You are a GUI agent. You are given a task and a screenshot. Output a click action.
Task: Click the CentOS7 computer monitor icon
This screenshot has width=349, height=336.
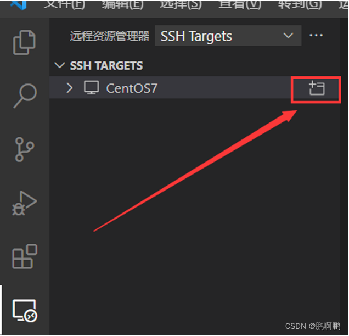[x=91, y=88]
